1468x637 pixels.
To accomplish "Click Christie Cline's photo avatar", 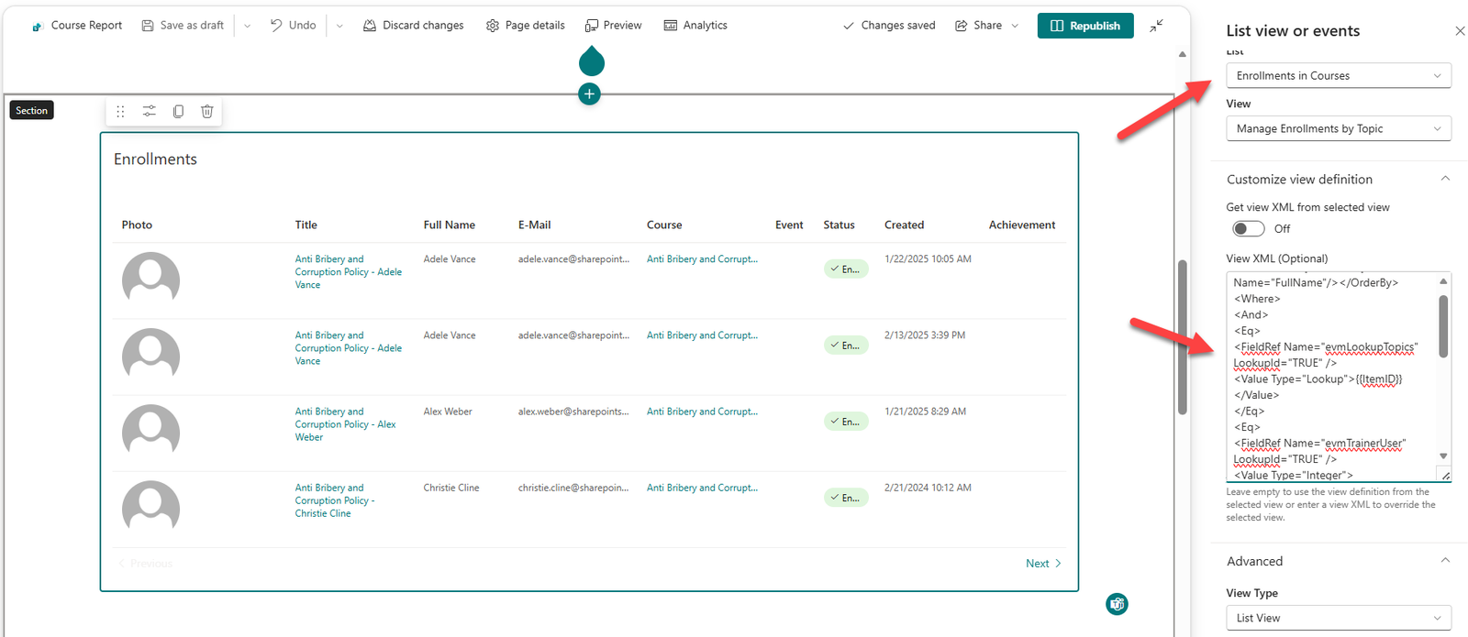I will (150, 509).
